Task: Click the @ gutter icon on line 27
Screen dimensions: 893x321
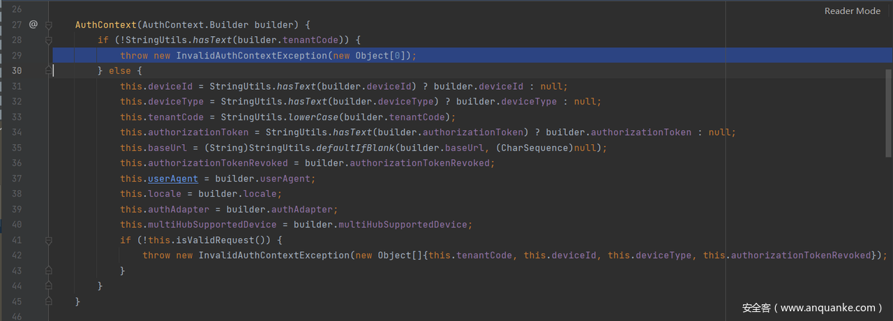Action: tap(33, 24)
